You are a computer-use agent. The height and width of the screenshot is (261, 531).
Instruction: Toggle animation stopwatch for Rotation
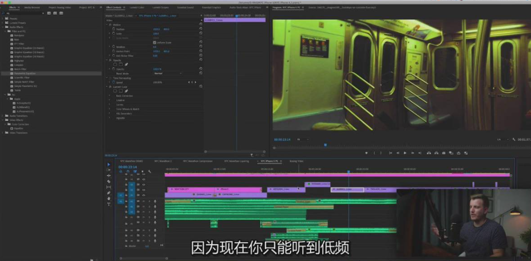pyautogui.click(x=113, y=47)
